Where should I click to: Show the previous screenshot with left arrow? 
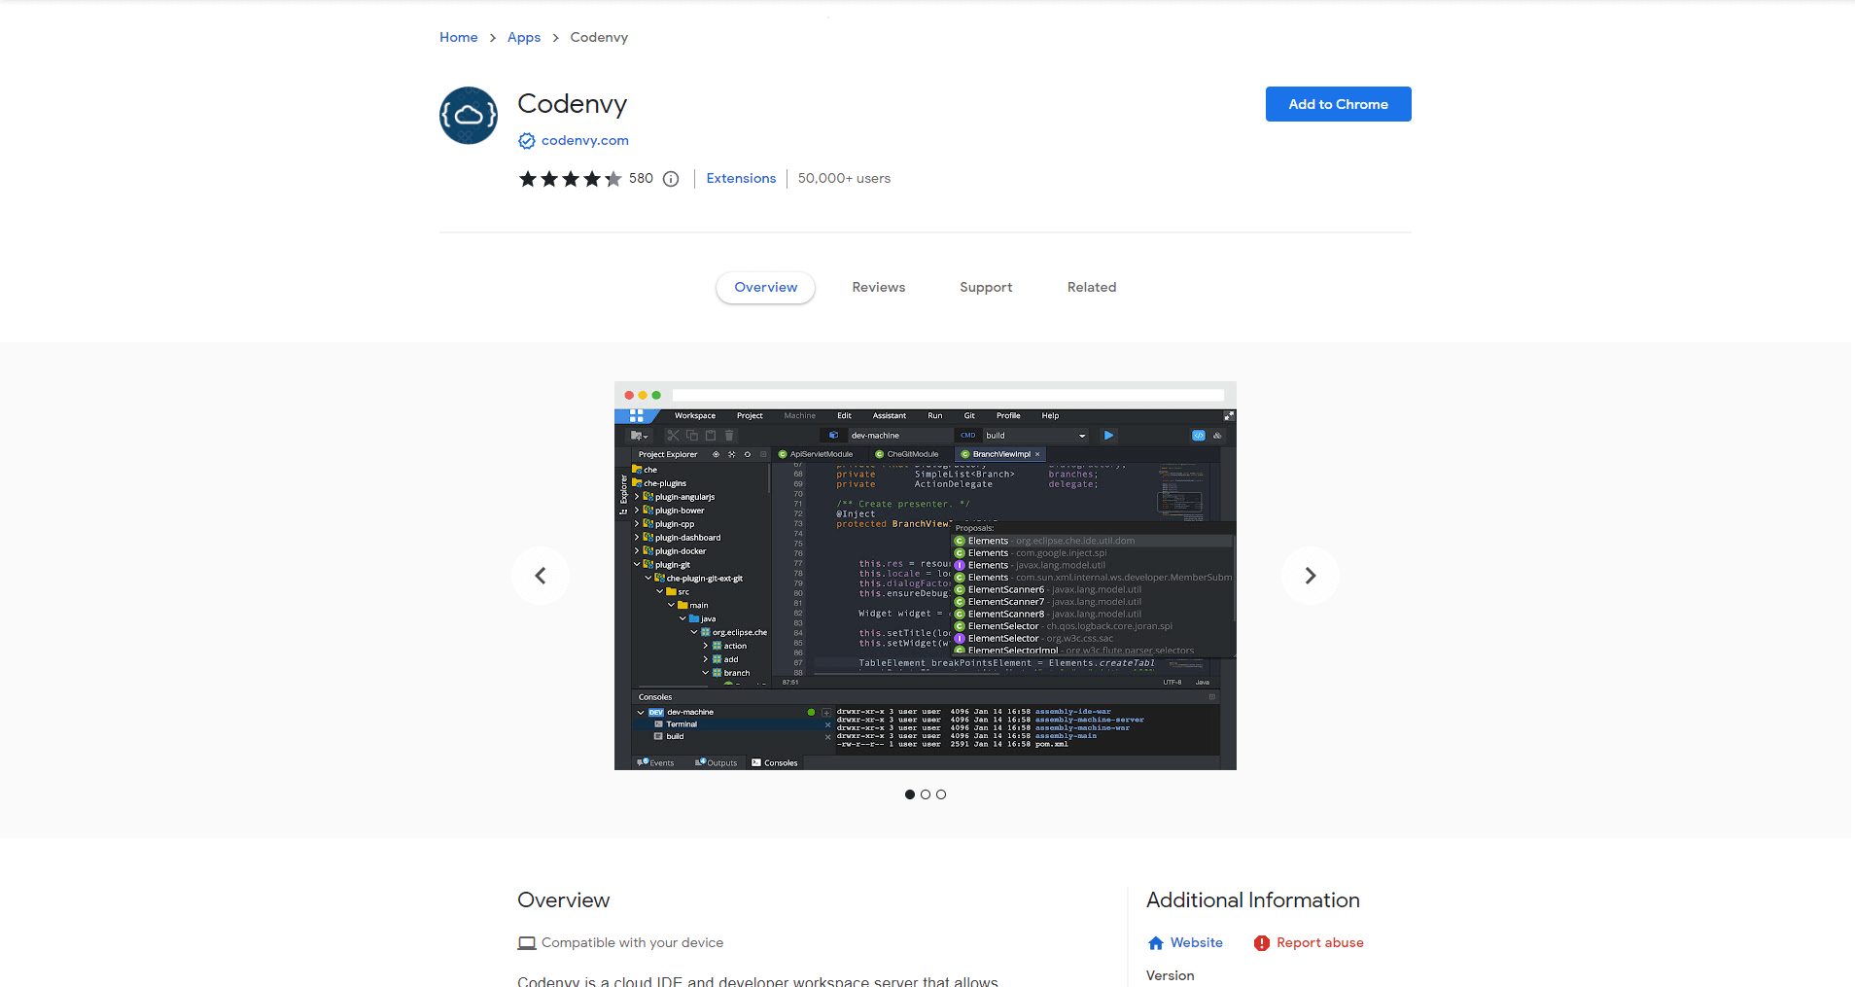(541, 576)
